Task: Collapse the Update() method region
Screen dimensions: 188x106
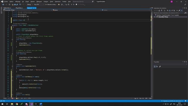Action: pos(12,54)
